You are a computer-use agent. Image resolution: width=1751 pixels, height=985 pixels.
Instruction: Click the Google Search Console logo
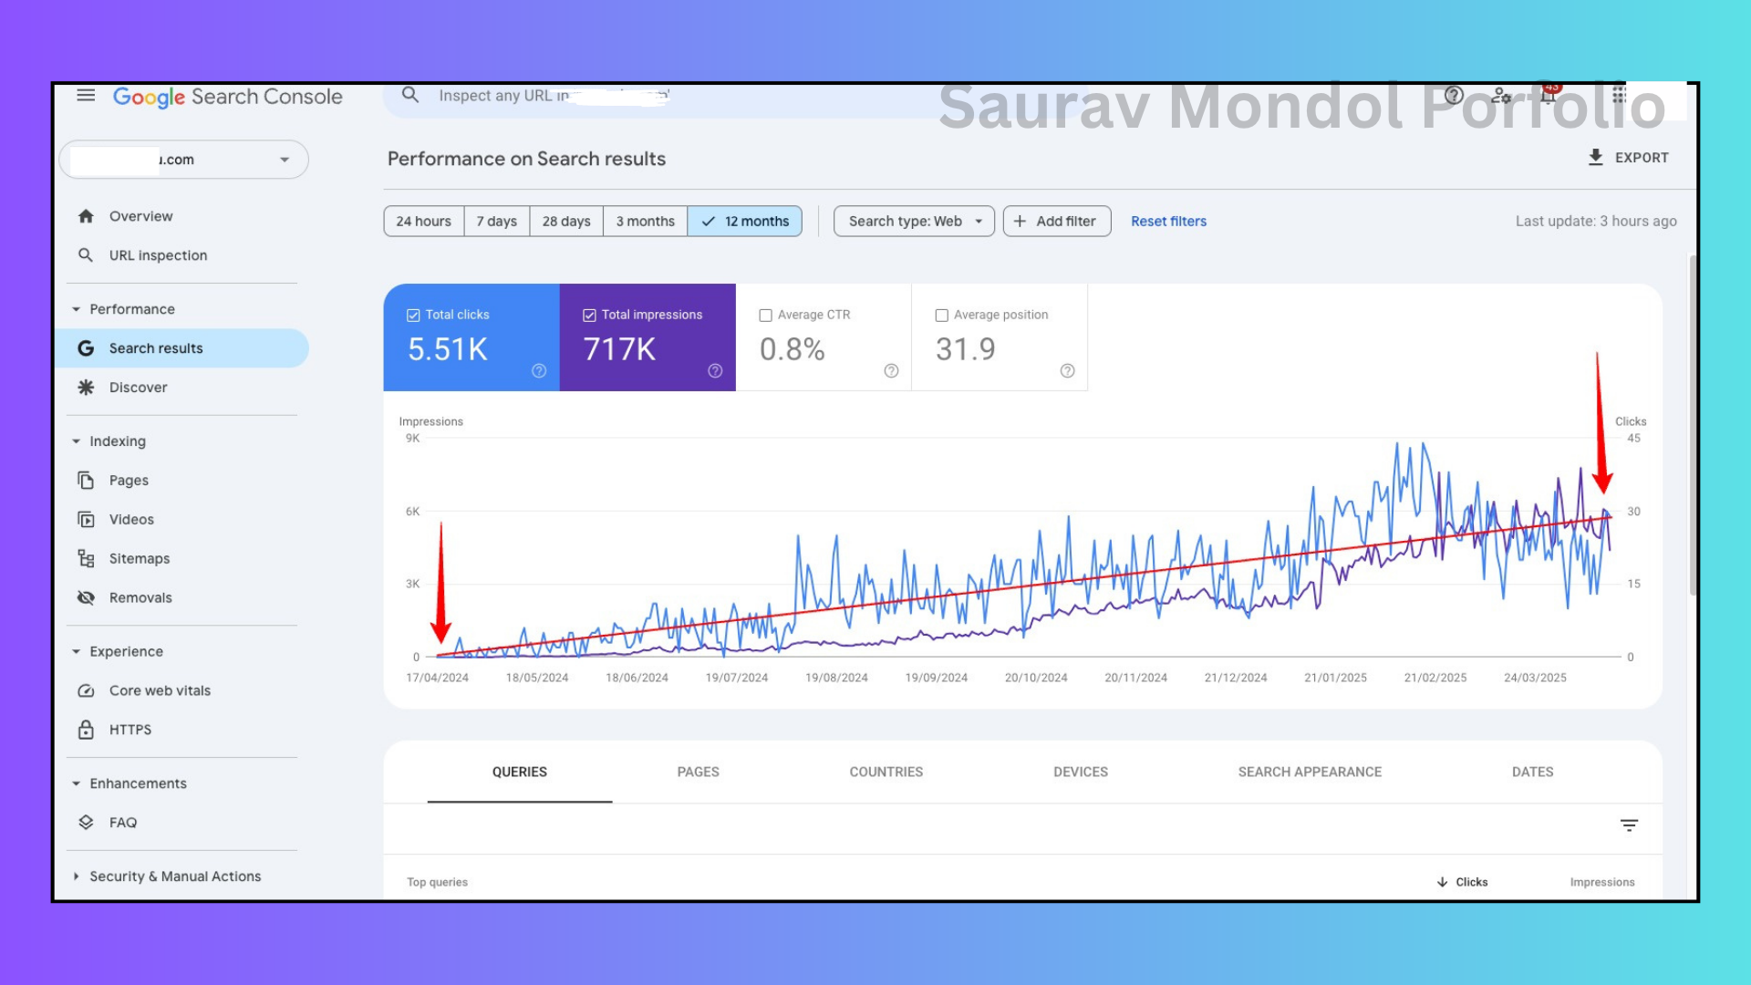pos(227,97)
